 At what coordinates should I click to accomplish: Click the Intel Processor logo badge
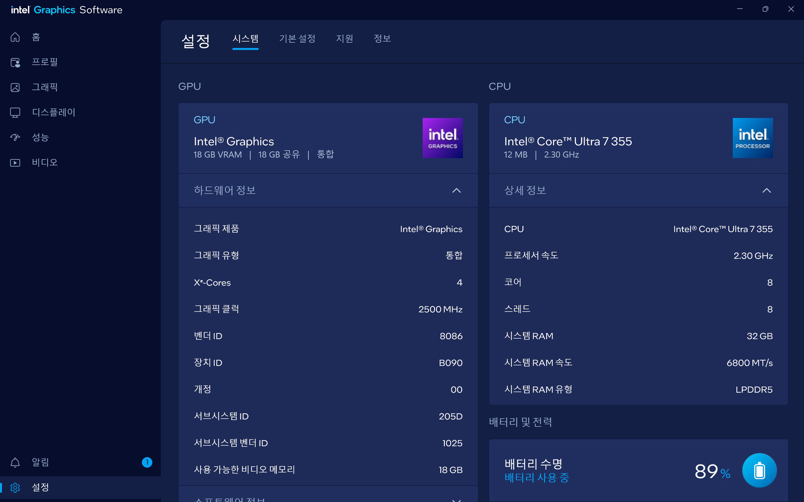coord(753,138)
